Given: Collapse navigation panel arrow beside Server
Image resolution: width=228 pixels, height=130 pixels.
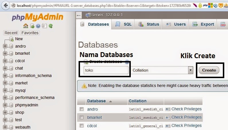Looking at the screenshot, I should (x=79, y=15).
